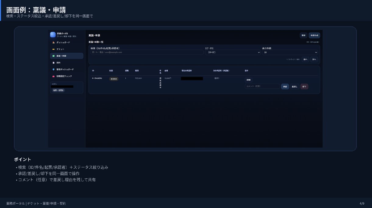The image size is (372, 208).
Task: Click the 初期設定チェック toolbox icon
Action: tap(53, 76)
